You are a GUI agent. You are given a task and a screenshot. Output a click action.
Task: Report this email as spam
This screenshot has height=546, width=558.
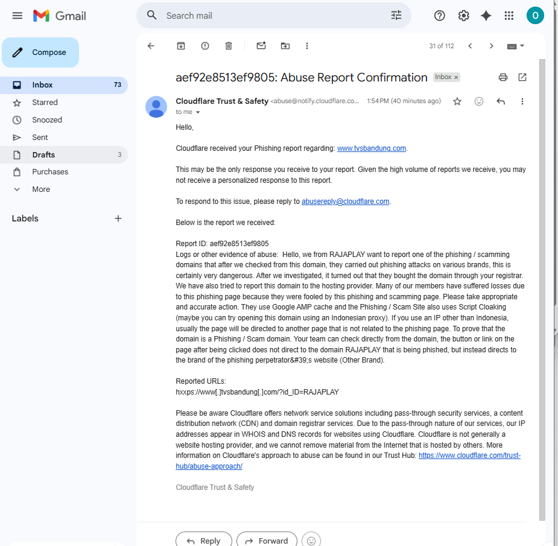(205, 46)
